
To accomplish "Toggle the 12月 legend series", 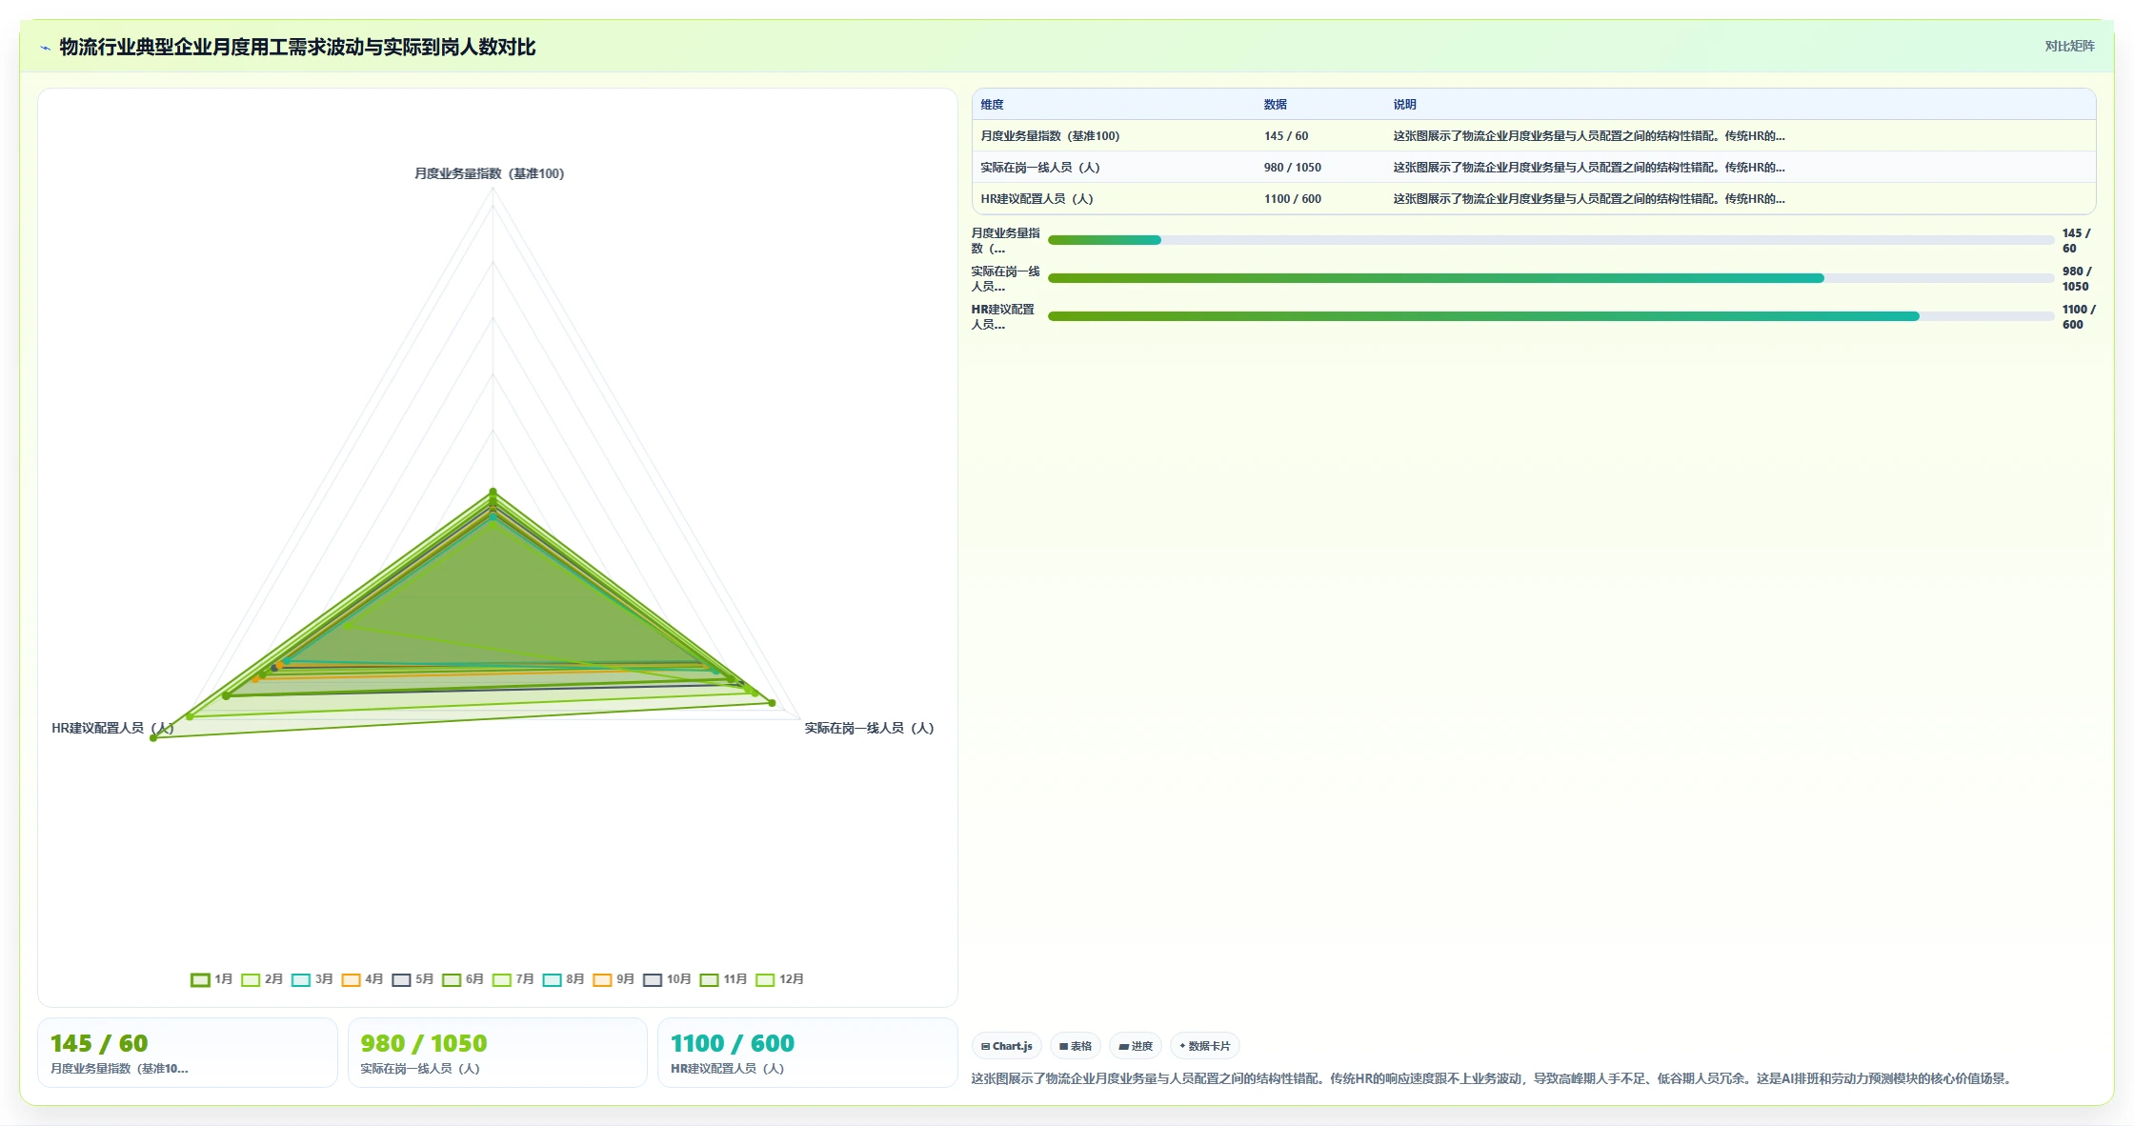I will click(780, 979).
